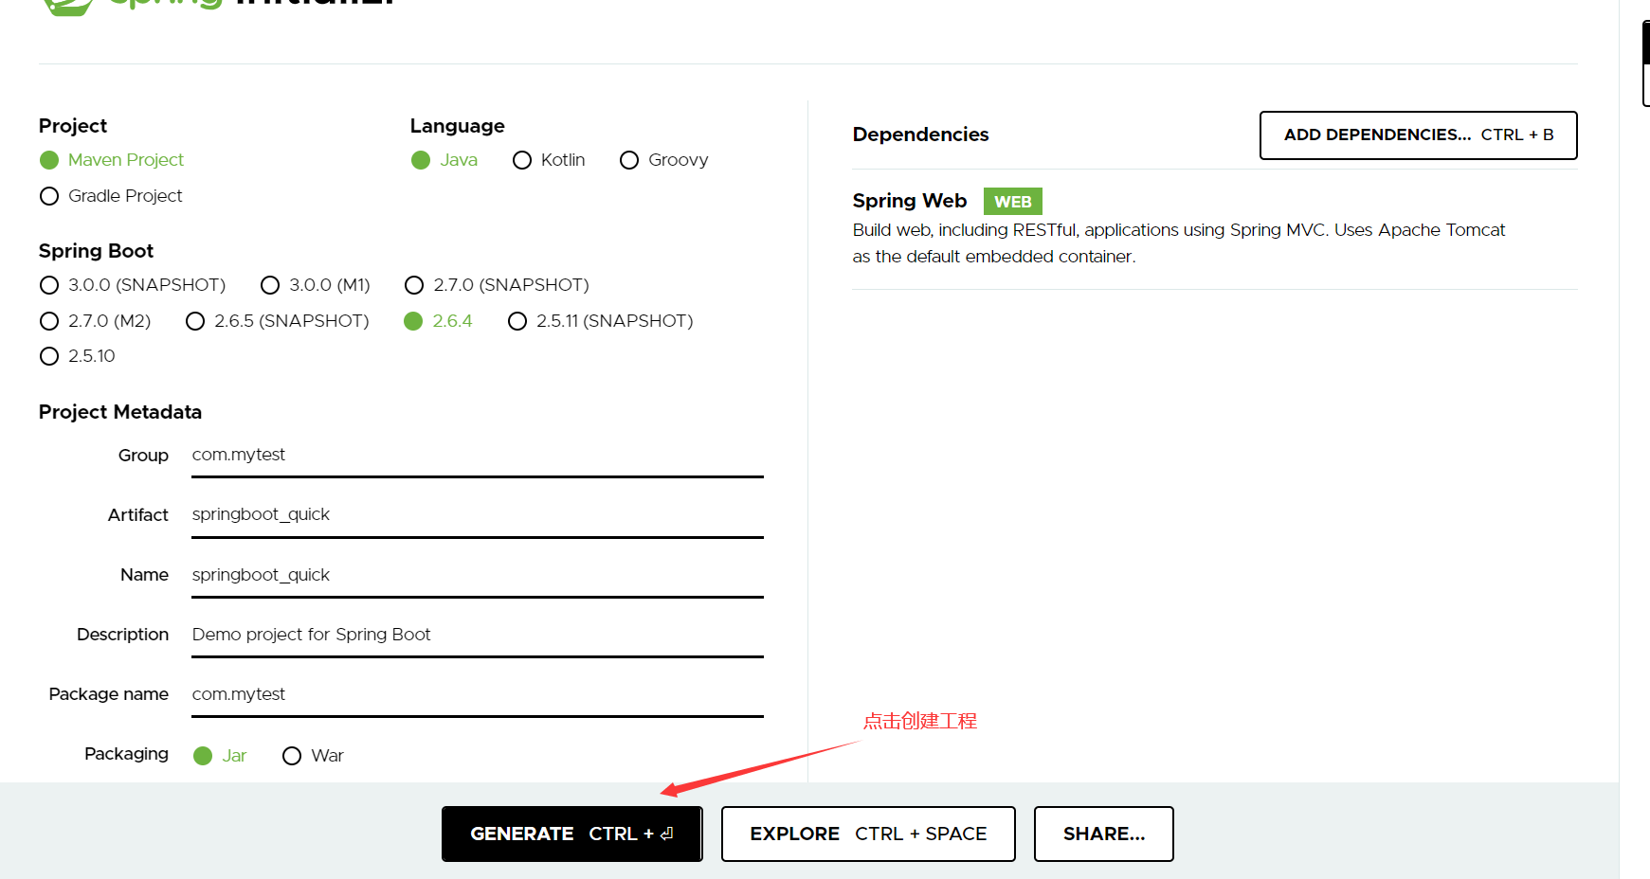Select 2.7.0 (M2) Spring Boot version

point(49,321)
